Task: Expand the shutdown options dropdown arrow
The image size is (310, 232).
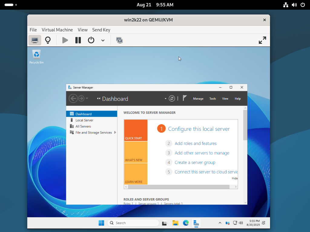Action: (x=103, y=40)
